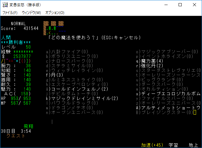Click the green 飛翔 status text
202x148 pixels.
click(x=28, y=127)
